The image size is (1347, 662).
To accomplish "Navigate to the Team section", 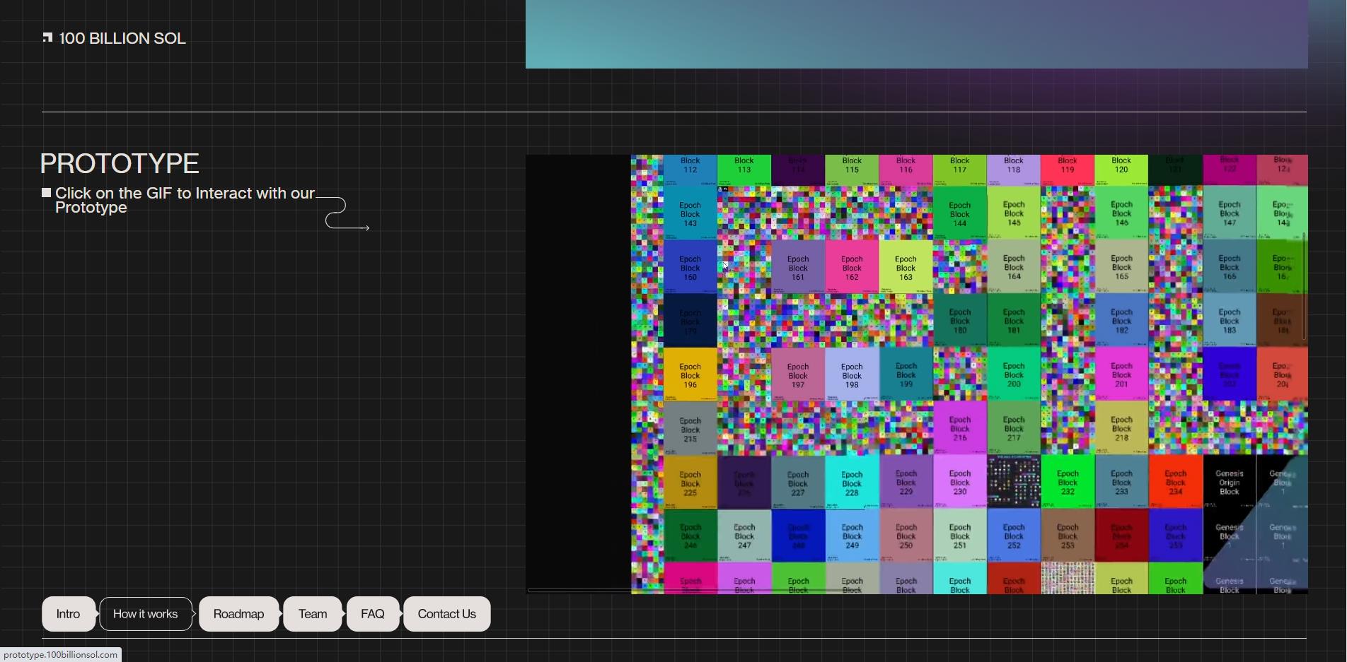I will point(313,614).
